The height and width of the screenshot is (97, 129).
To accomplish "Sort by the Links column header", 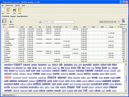I will (84, 27).
